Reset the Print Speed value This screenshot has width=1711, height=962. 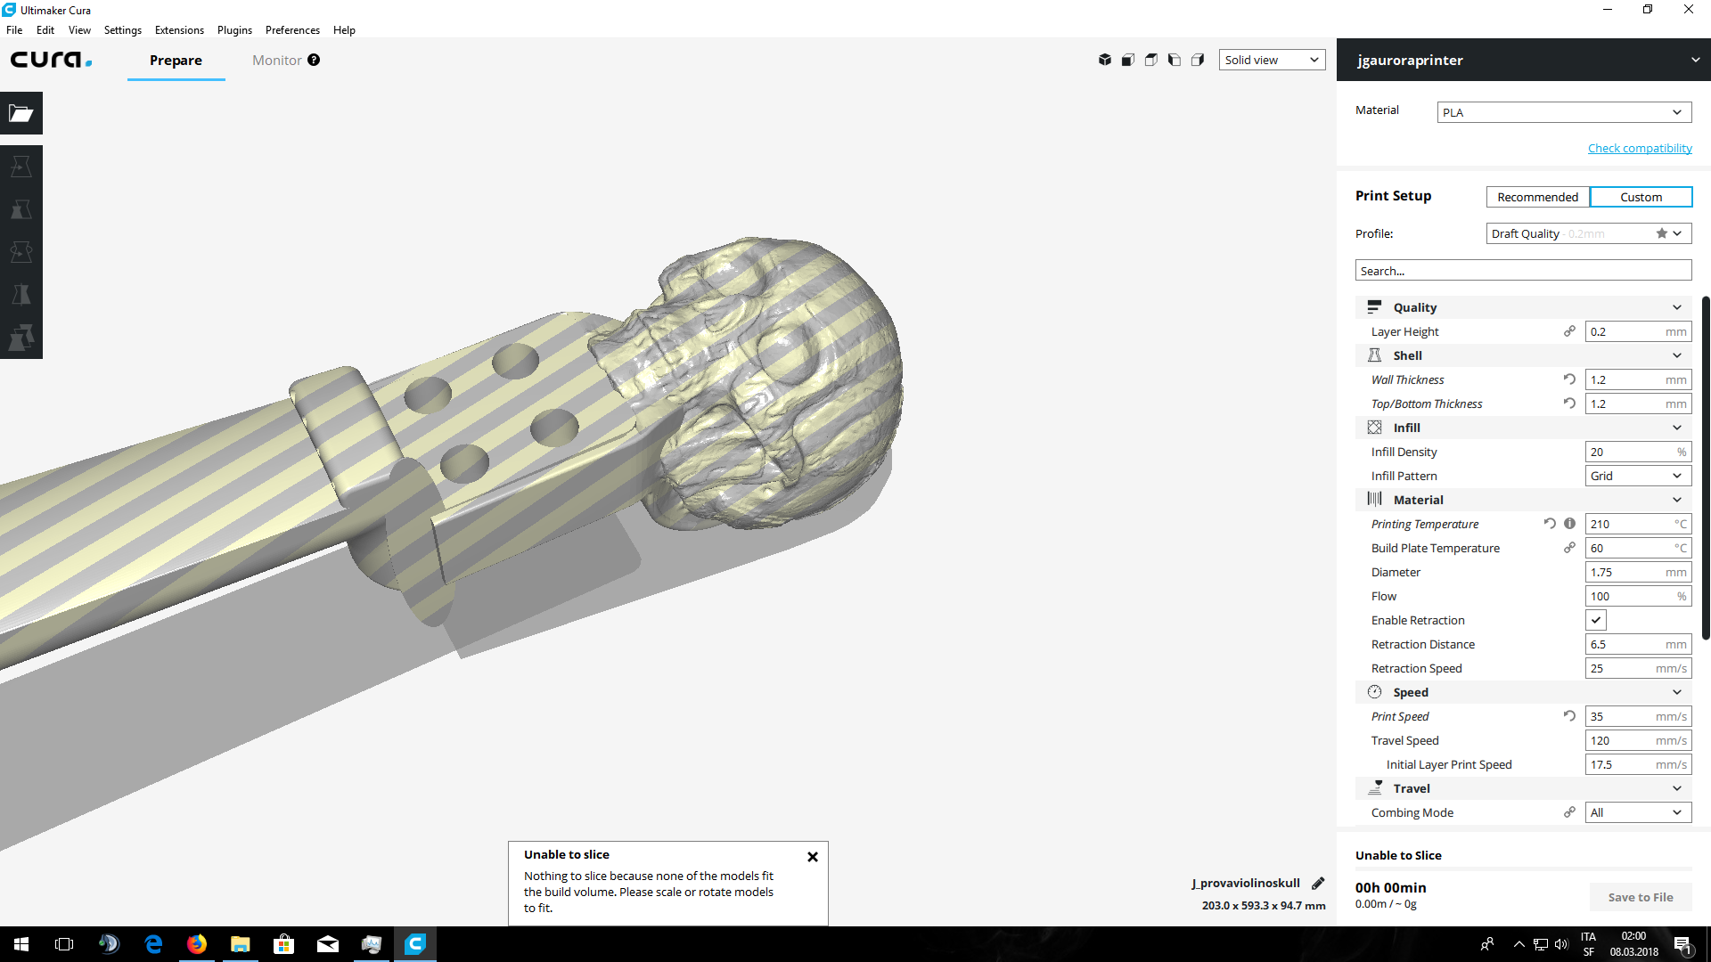tap(1569, 716)
